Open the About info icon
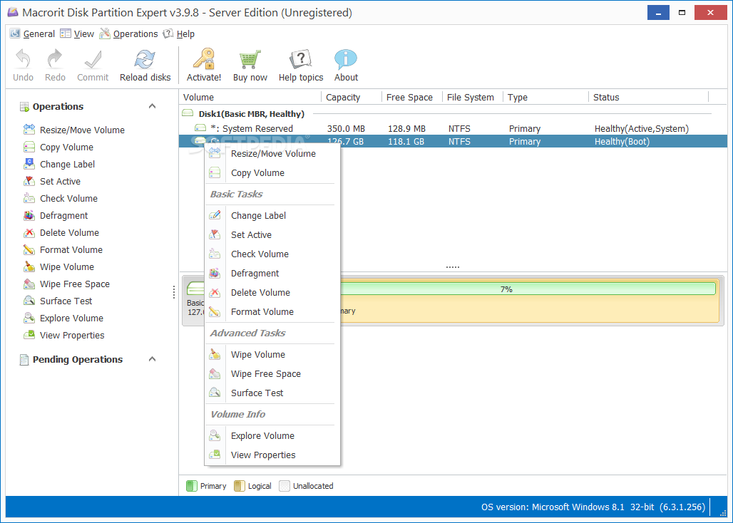The image size is (733, 523). 346,60
